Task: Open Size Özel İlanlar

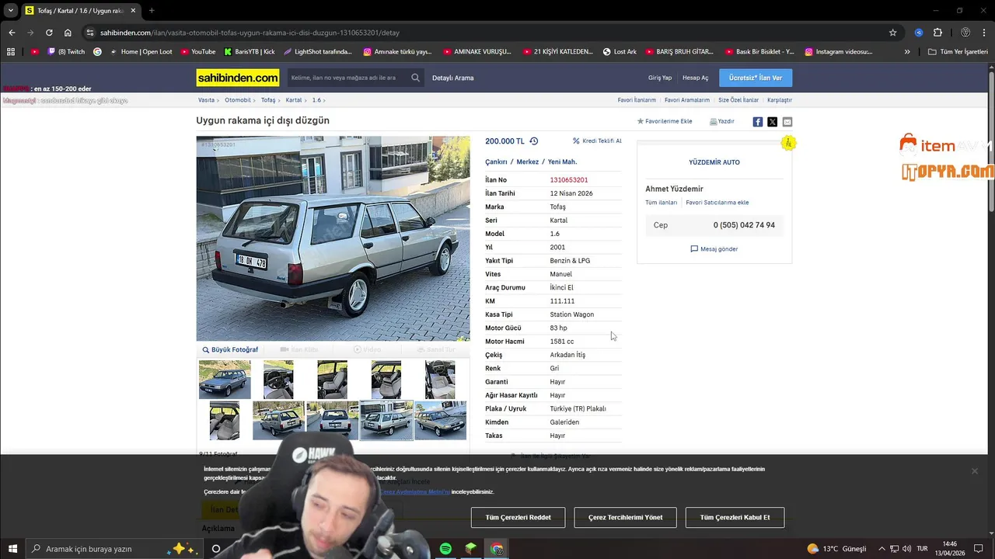Action: pos(738,100)
